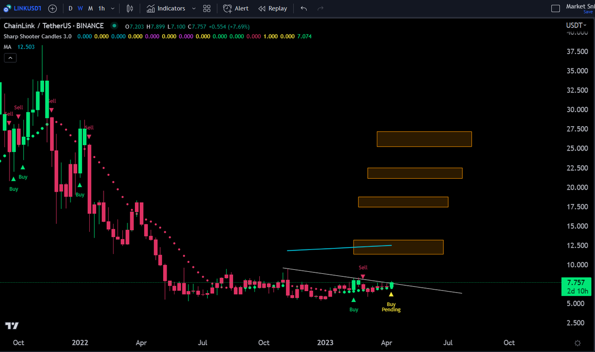595x352 pixels.
Task: Select the M monthly timeframe
Action: coord(90,8)
